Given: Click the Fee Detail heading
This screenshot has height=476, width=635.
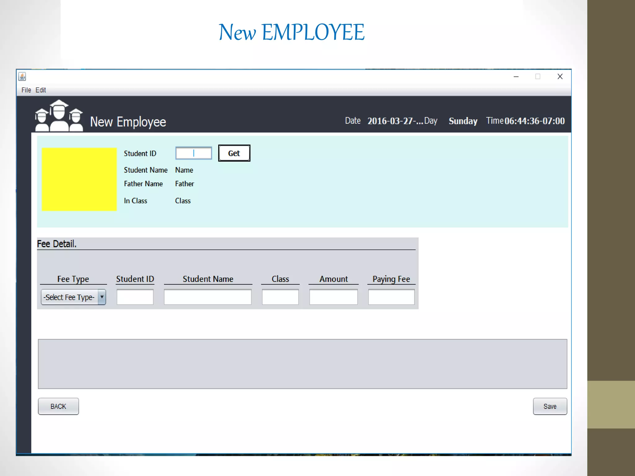Looking at the screenshot, I should tap(57, 244).
